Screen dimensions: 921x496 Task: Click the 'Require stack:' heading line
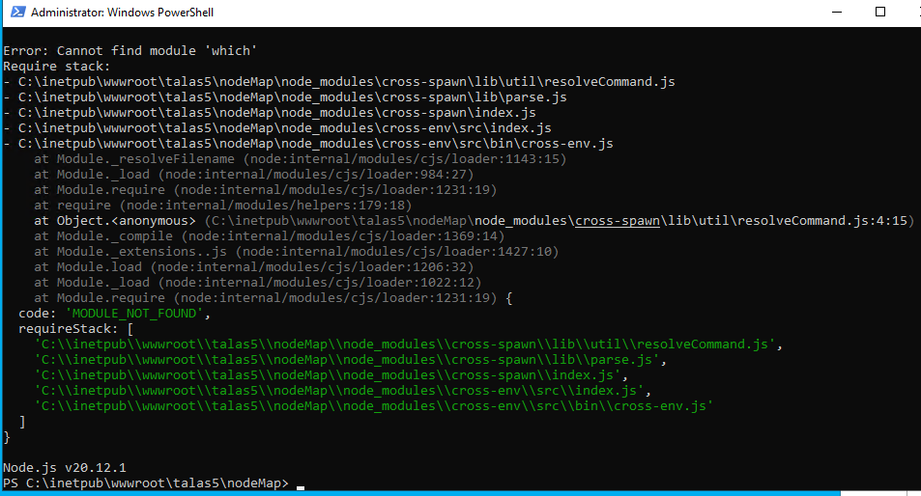click(x=57, y=67)
